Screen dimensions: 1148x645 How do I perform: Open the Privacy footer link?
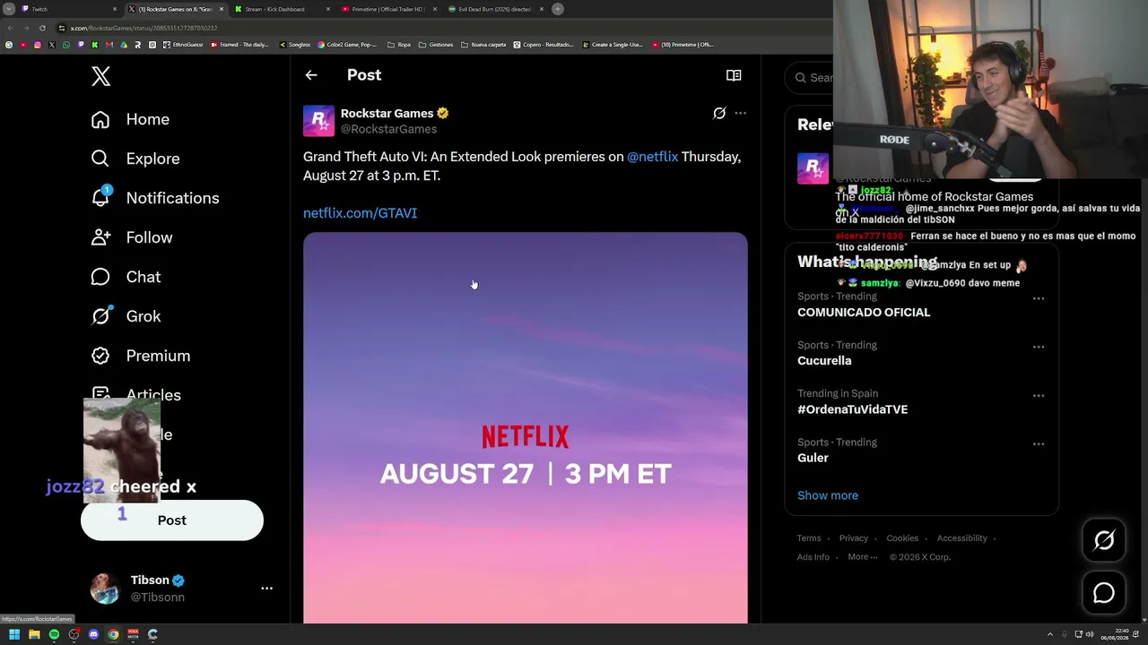point(854,538)
